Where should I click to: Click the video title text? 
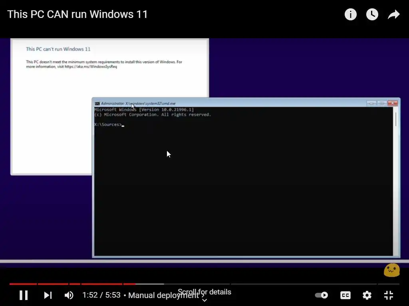[x=77, y=14]
